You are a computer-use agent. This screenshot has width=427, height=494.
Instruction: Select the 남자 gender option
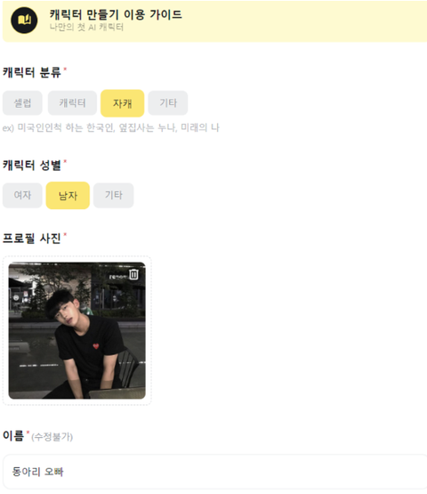pyautogui.click(x=68, y=196)
